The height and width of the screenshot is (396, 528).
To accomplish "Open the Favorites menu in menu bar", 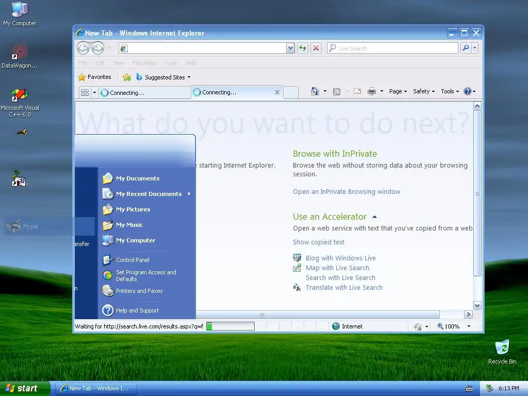I will tap(144, 63).
